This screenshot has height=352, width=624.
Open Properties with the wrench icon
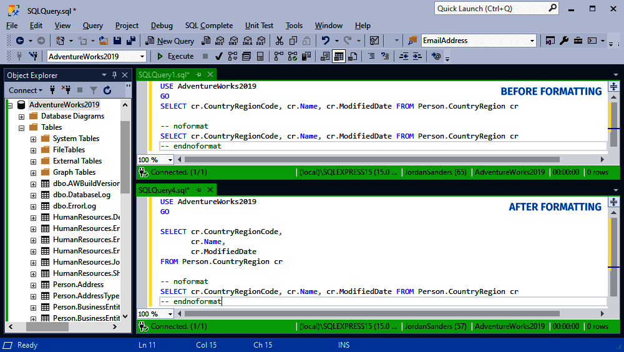[563, 41]
